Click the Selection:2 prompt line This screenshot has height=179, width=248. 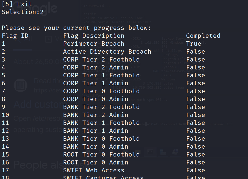23,12
